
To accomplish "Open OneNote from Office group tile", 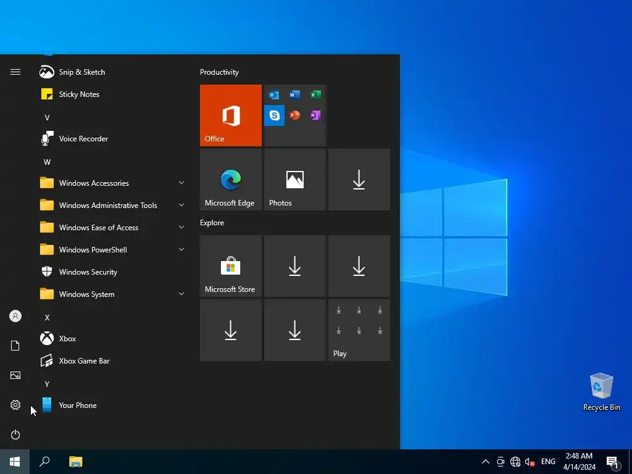I will click(315, 115).
